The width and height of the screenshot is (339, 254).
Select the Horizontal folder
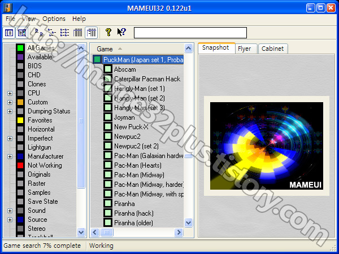click(41, 129)
